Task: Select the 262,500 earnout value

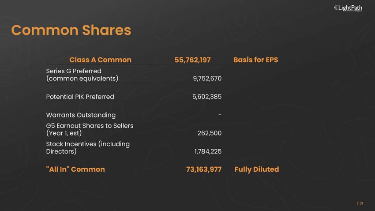Action: coord(210,133)
